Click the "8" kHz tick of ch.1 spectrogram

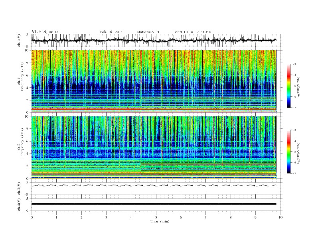point(28,63)
